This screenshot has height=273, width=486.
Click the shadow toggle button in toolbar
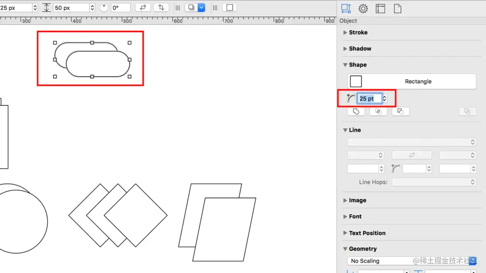tap(191, 8)
